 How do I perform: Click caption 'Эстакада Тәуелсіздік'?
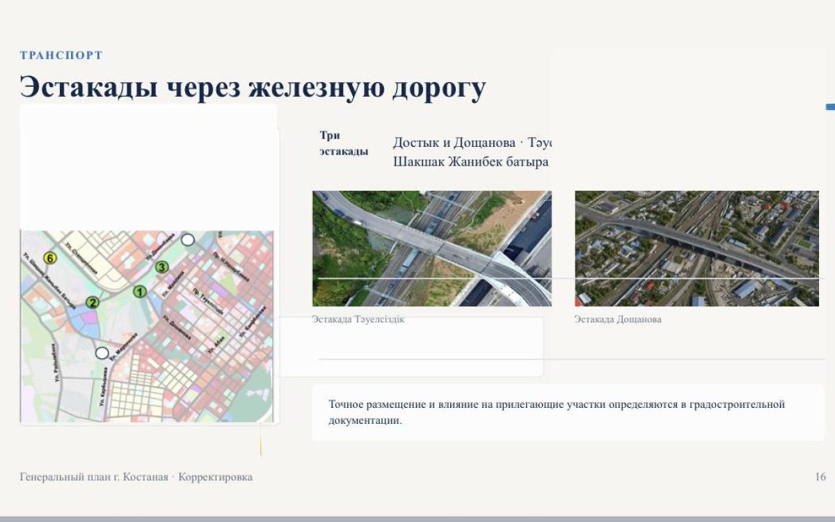click(358, 319)
